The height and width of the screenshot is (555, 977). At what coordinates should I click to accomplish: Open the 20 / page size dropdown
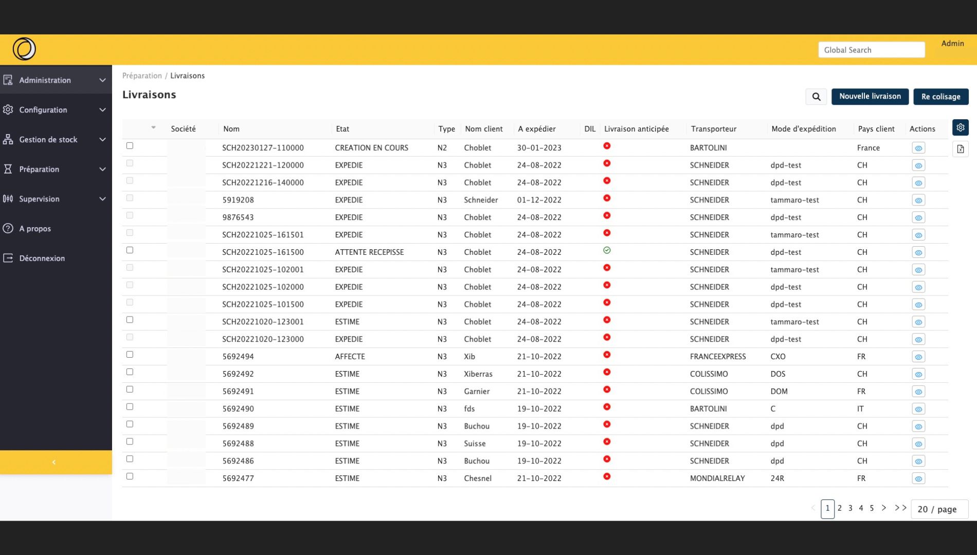(939, 509)
